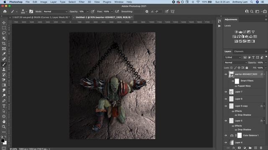Hide Layer 6
This screenshot has height=150, width=268.
point(226,99)
